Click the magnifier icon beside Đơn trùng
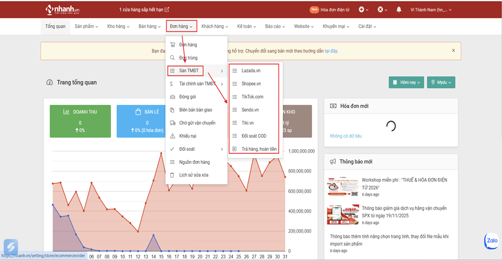Viewport: 502px width, 261px height. tap(172, 58)
